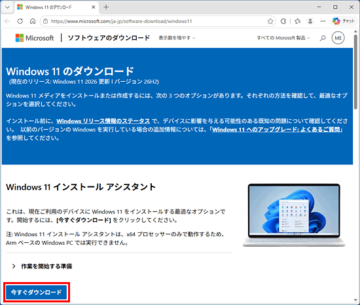Open ME account avatar

[x=338, y=38]
